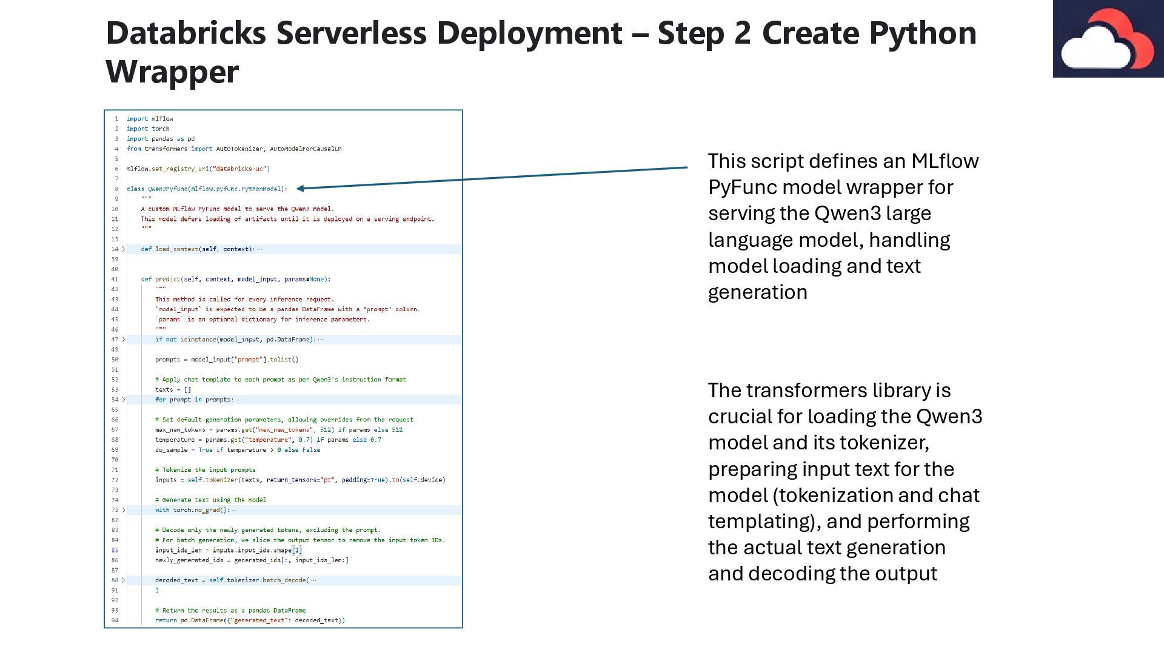Click the cloud logo in the corner
The image size is (1164, 655).
click(x=1108, y=39)
